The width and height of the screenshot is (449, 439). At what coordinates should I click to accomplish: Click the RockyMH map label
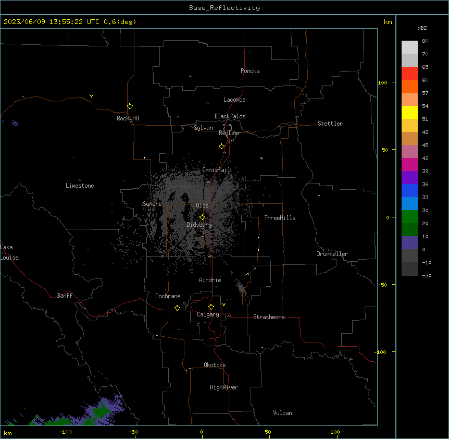tap(128, 118)
